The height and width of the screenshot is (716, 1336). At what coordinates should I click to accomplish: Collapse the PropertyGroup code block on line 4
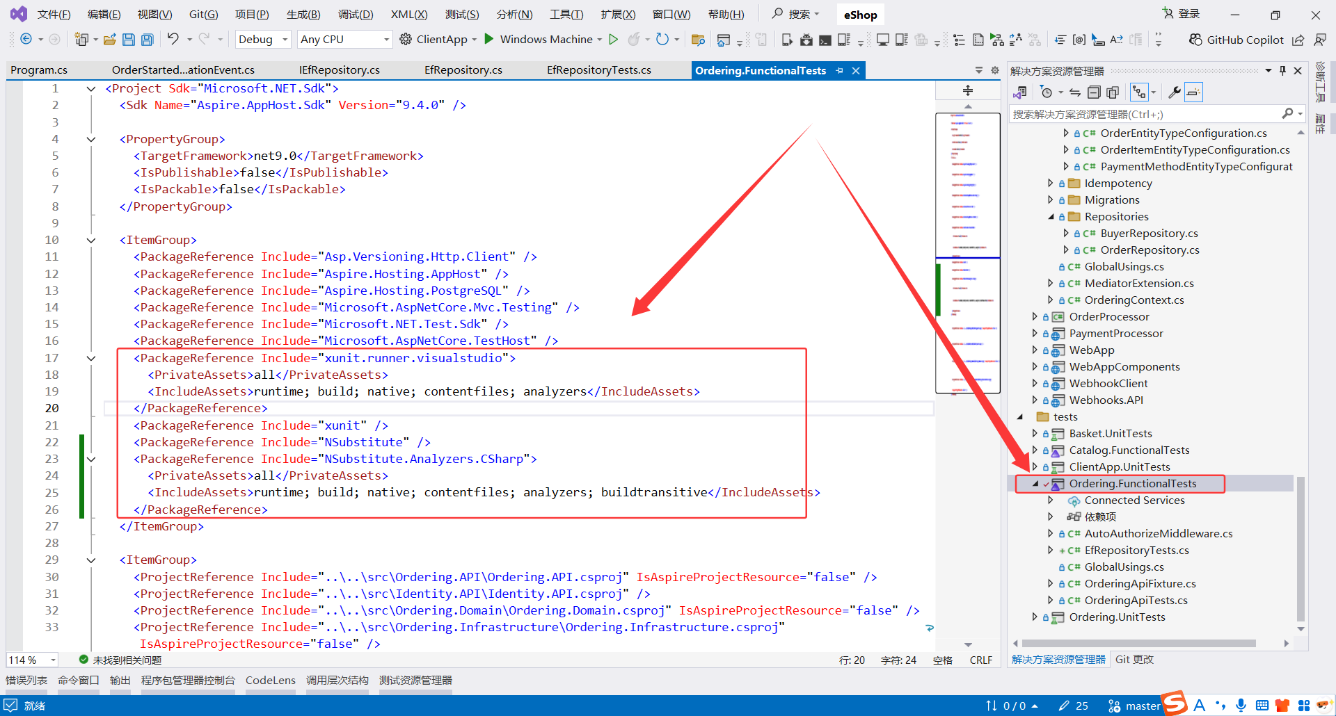(x=91, y=139)
